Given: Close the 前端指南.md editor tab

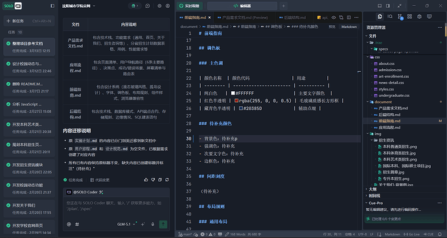Looking at the screenshot, I should (x=209, y=17).
